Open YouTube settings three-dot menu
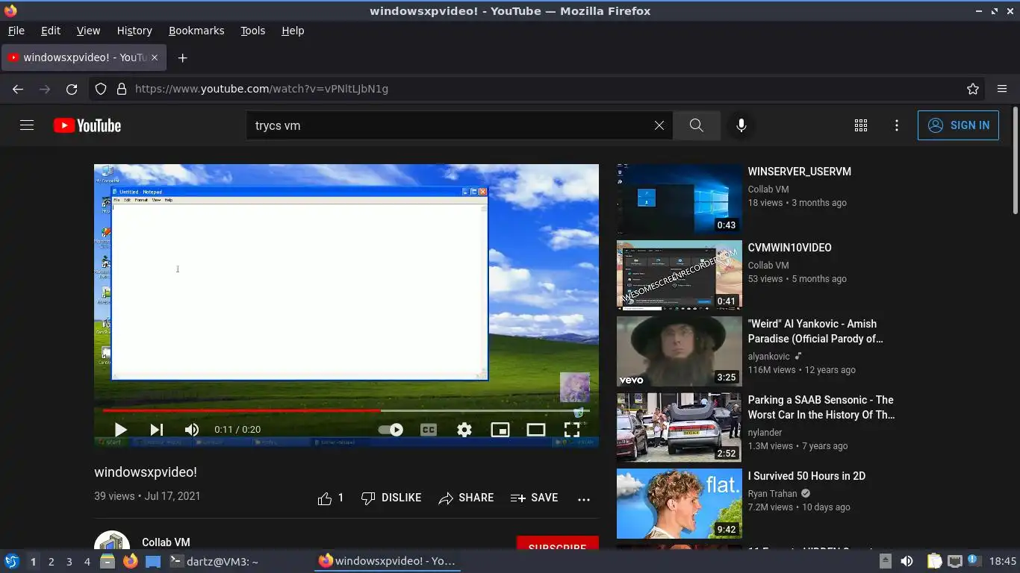Image resolution: width=1020 pixels, height=573 pixels. click(x=897, y=125)
